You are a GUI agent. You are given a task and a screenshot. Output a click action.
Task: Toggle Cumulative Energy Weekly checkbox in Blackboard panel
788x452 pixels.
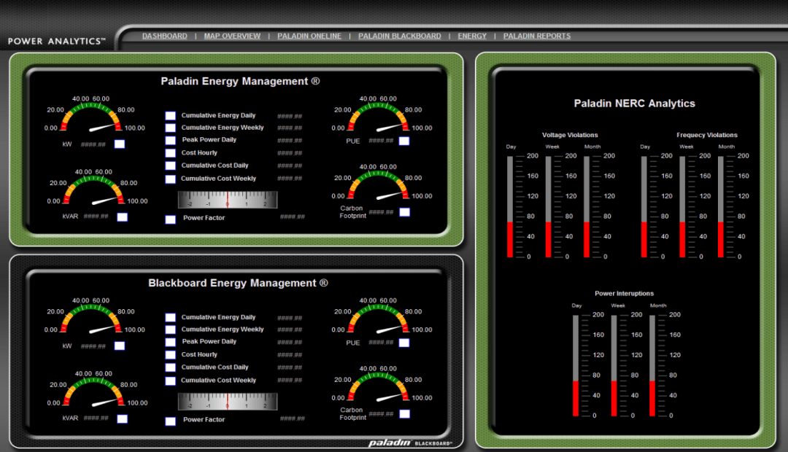[x=170, y=330]
